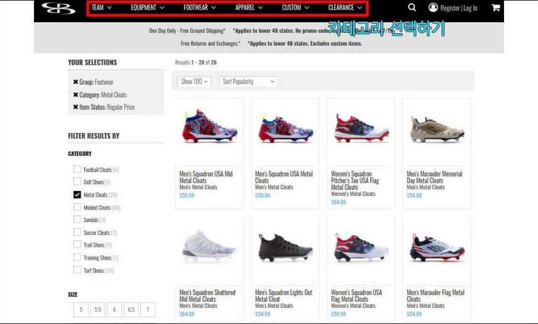This screenshot has width=538, height=324.
Task: Open Men's Marauder Memorial Day cleat image
Action: (437, 129)
